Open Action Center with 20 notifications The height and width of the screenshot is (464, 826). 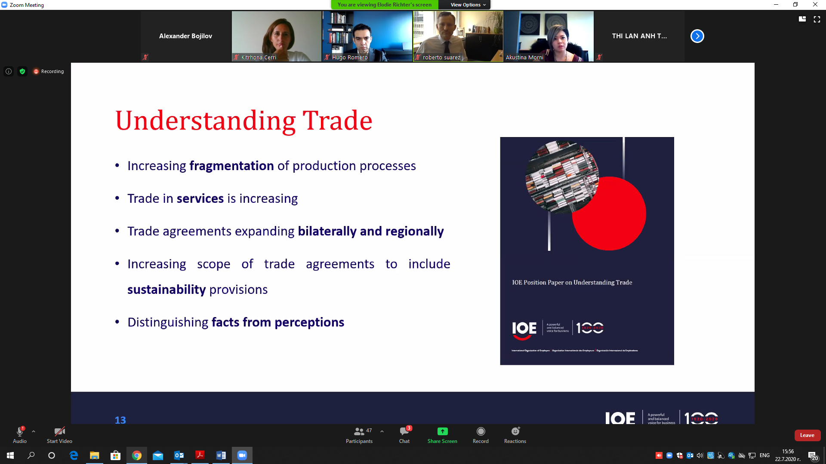[x=813, y=456]
